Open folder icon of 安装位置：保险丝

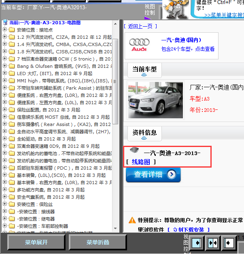(12, 204)
